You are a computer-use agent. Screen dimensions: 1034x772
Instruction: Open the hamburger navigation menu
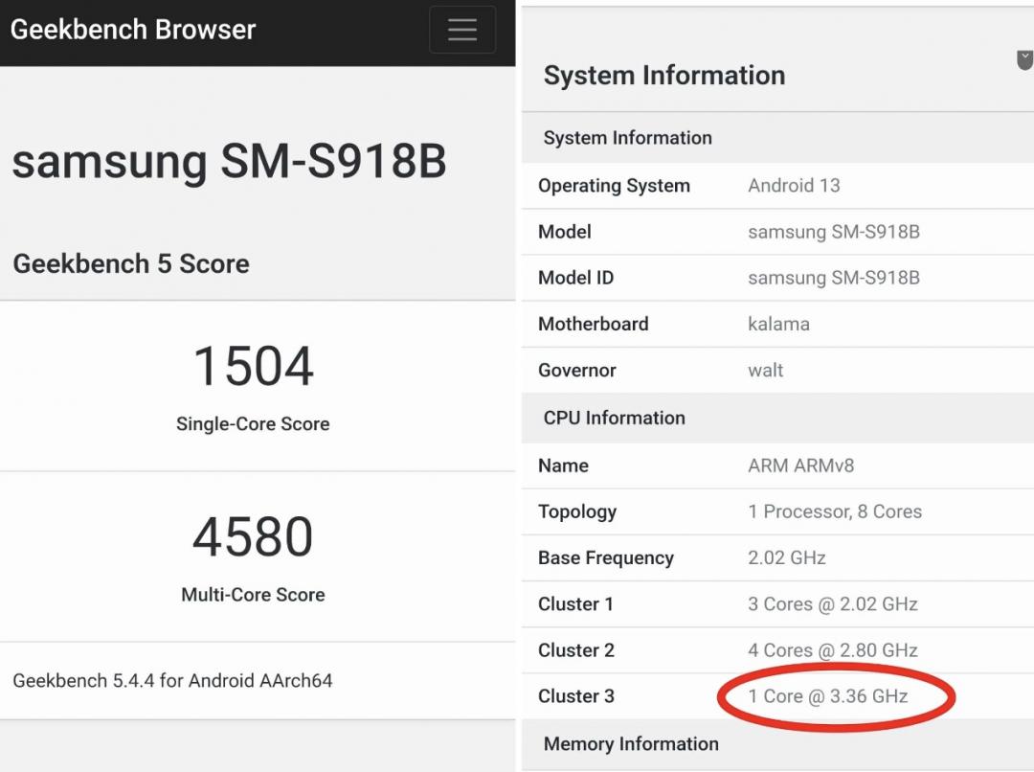(462, 30)
